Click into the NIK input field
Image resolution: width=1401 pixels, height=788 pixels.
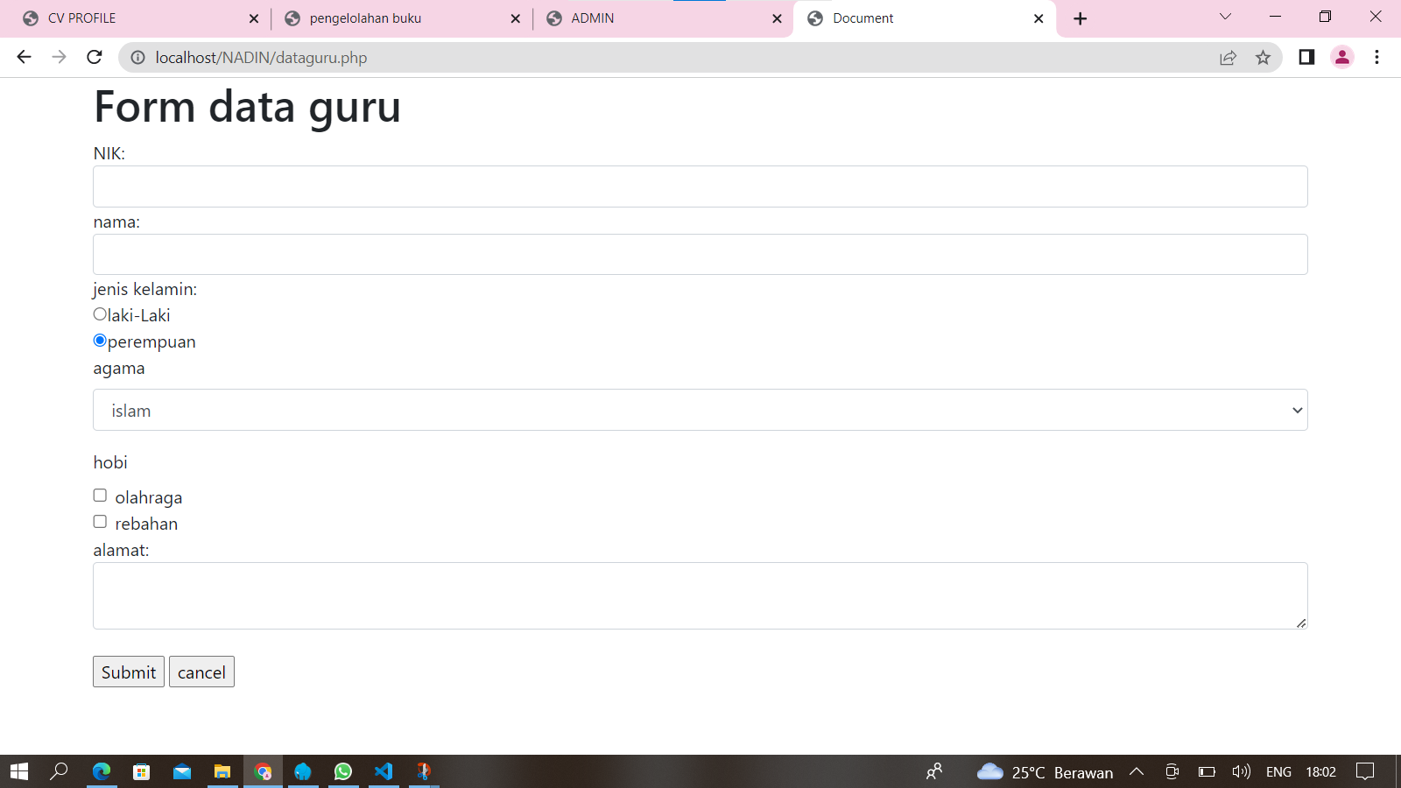point(700,186)
